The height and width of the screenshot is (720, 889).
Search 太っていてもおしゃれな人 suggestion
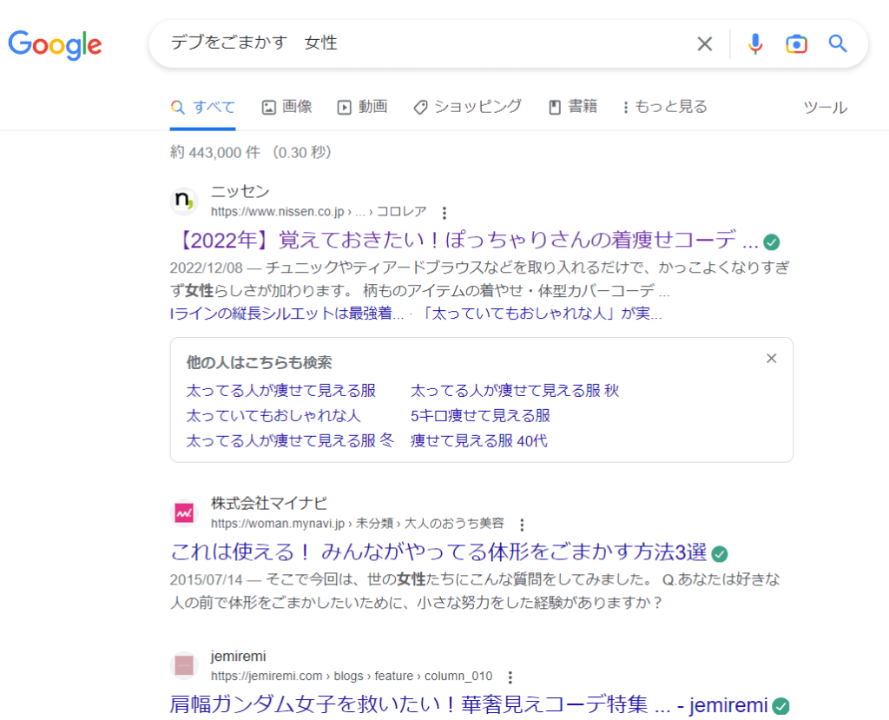pyautogui.click(x=273, y=415)
